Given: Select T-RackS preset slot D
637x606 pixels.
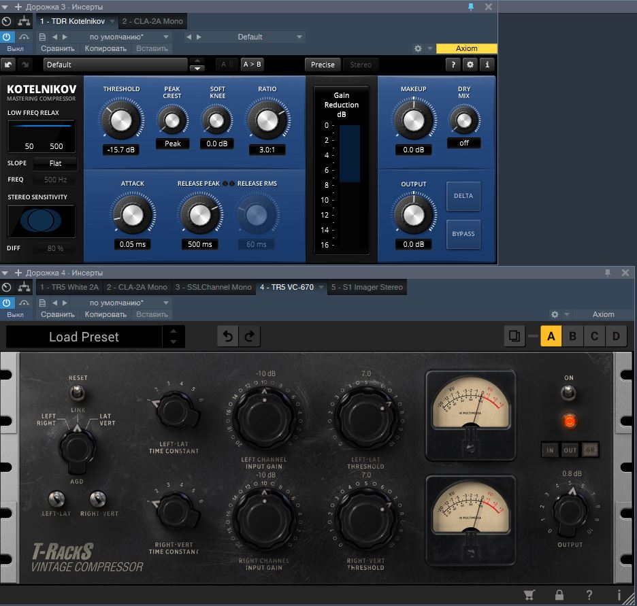Looking at the screenshot, I should click(616, 336).
